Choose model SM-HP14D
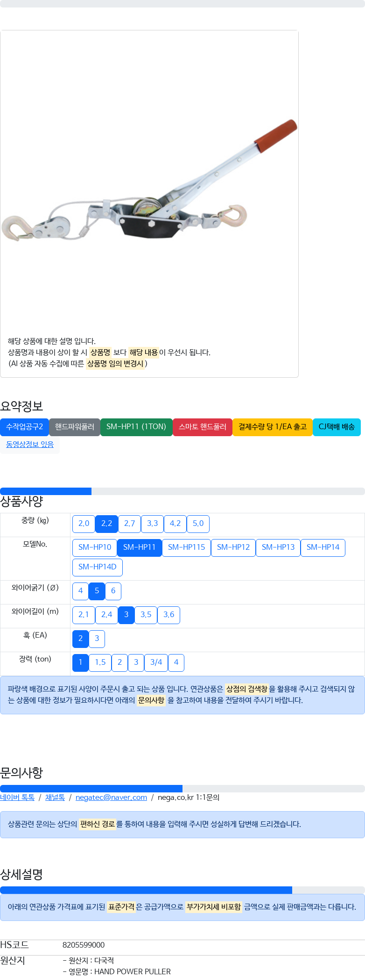 [98, 567]
